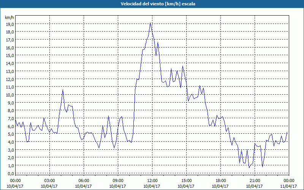
Task: Click the 7,0 y-axis label
Action: pos(11,118)
